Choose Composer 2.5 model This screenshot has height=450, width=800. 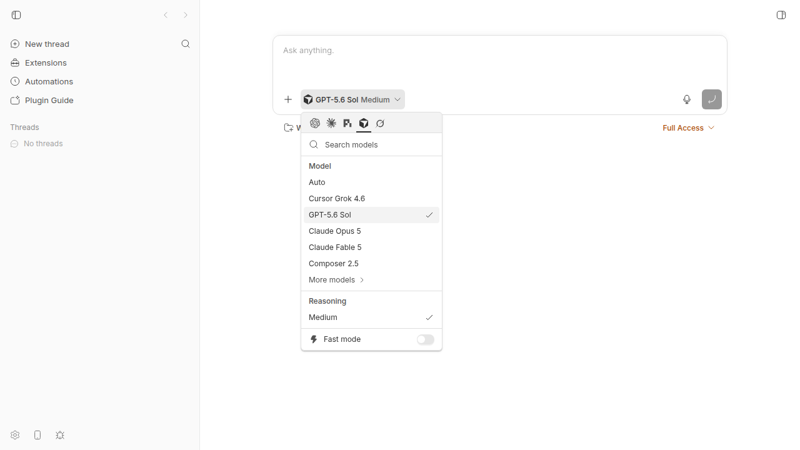click(371, 264)
